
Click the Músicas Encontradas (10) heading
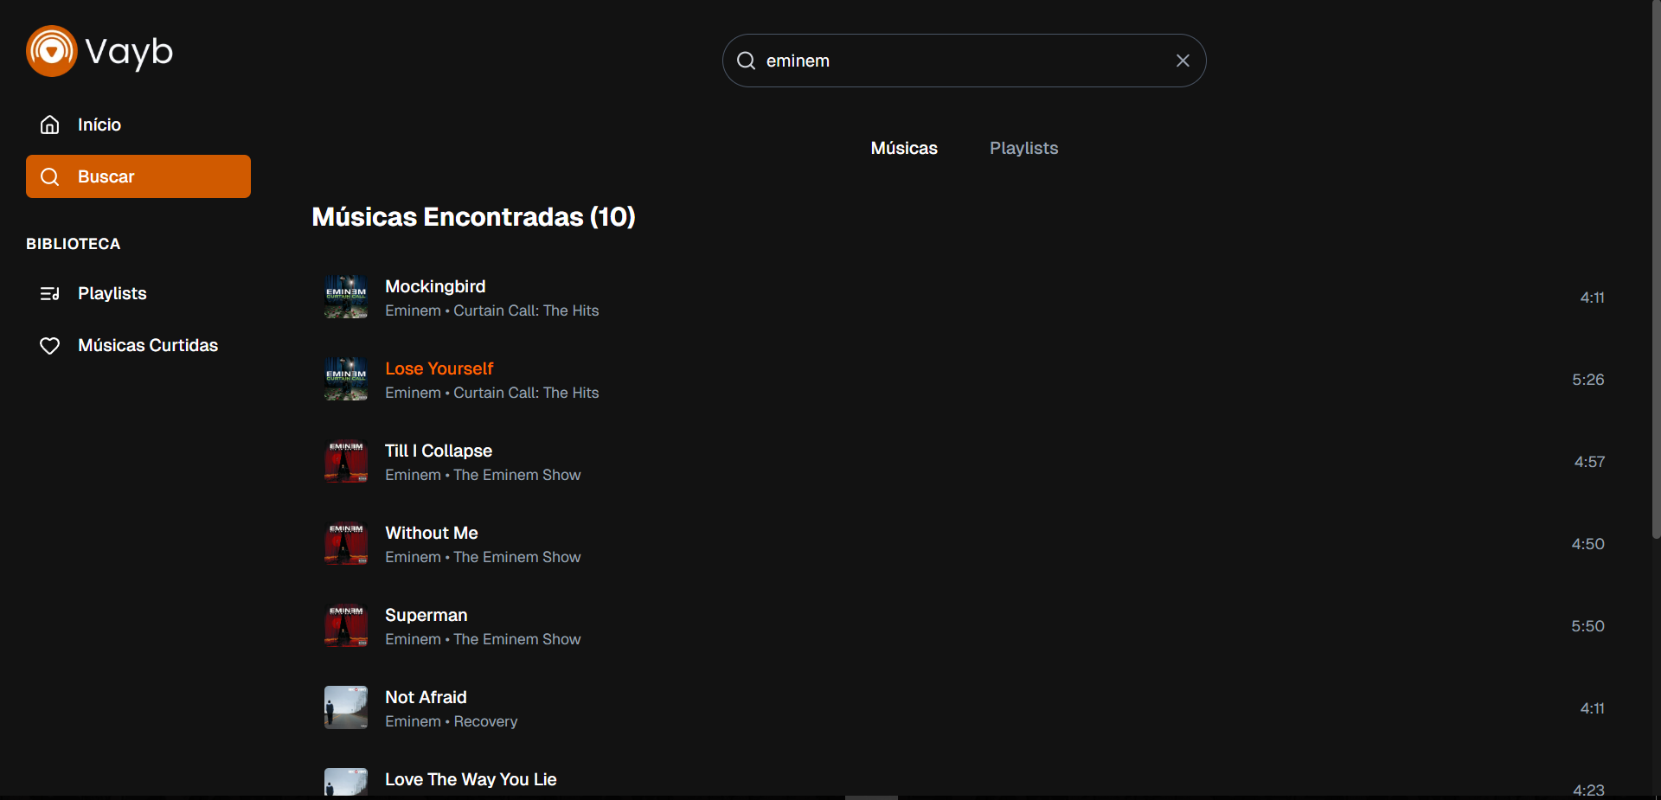pyautogui.click(x=473, y=216)
